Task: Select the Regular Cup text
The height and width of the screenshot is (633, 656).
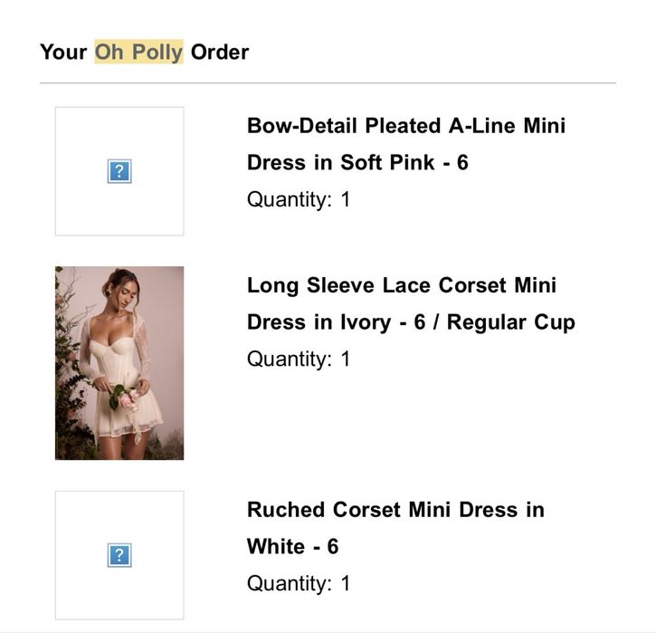Action: [511, 322]
